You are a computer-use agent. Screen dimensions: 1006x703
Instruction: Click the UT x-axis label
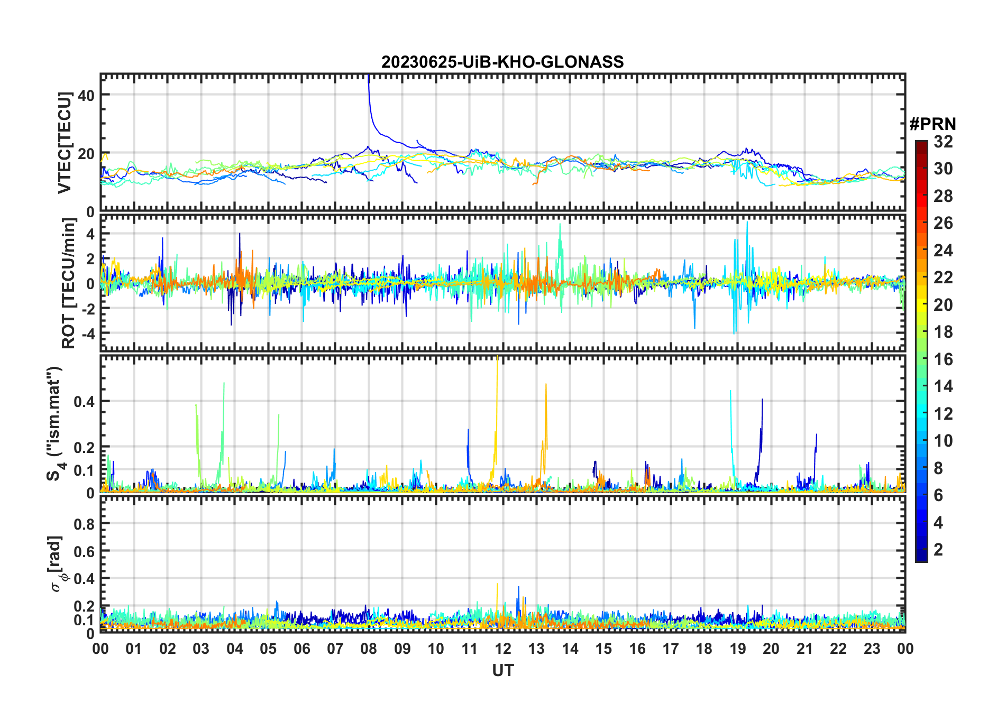pyautogui.click(x=502, y=671)
